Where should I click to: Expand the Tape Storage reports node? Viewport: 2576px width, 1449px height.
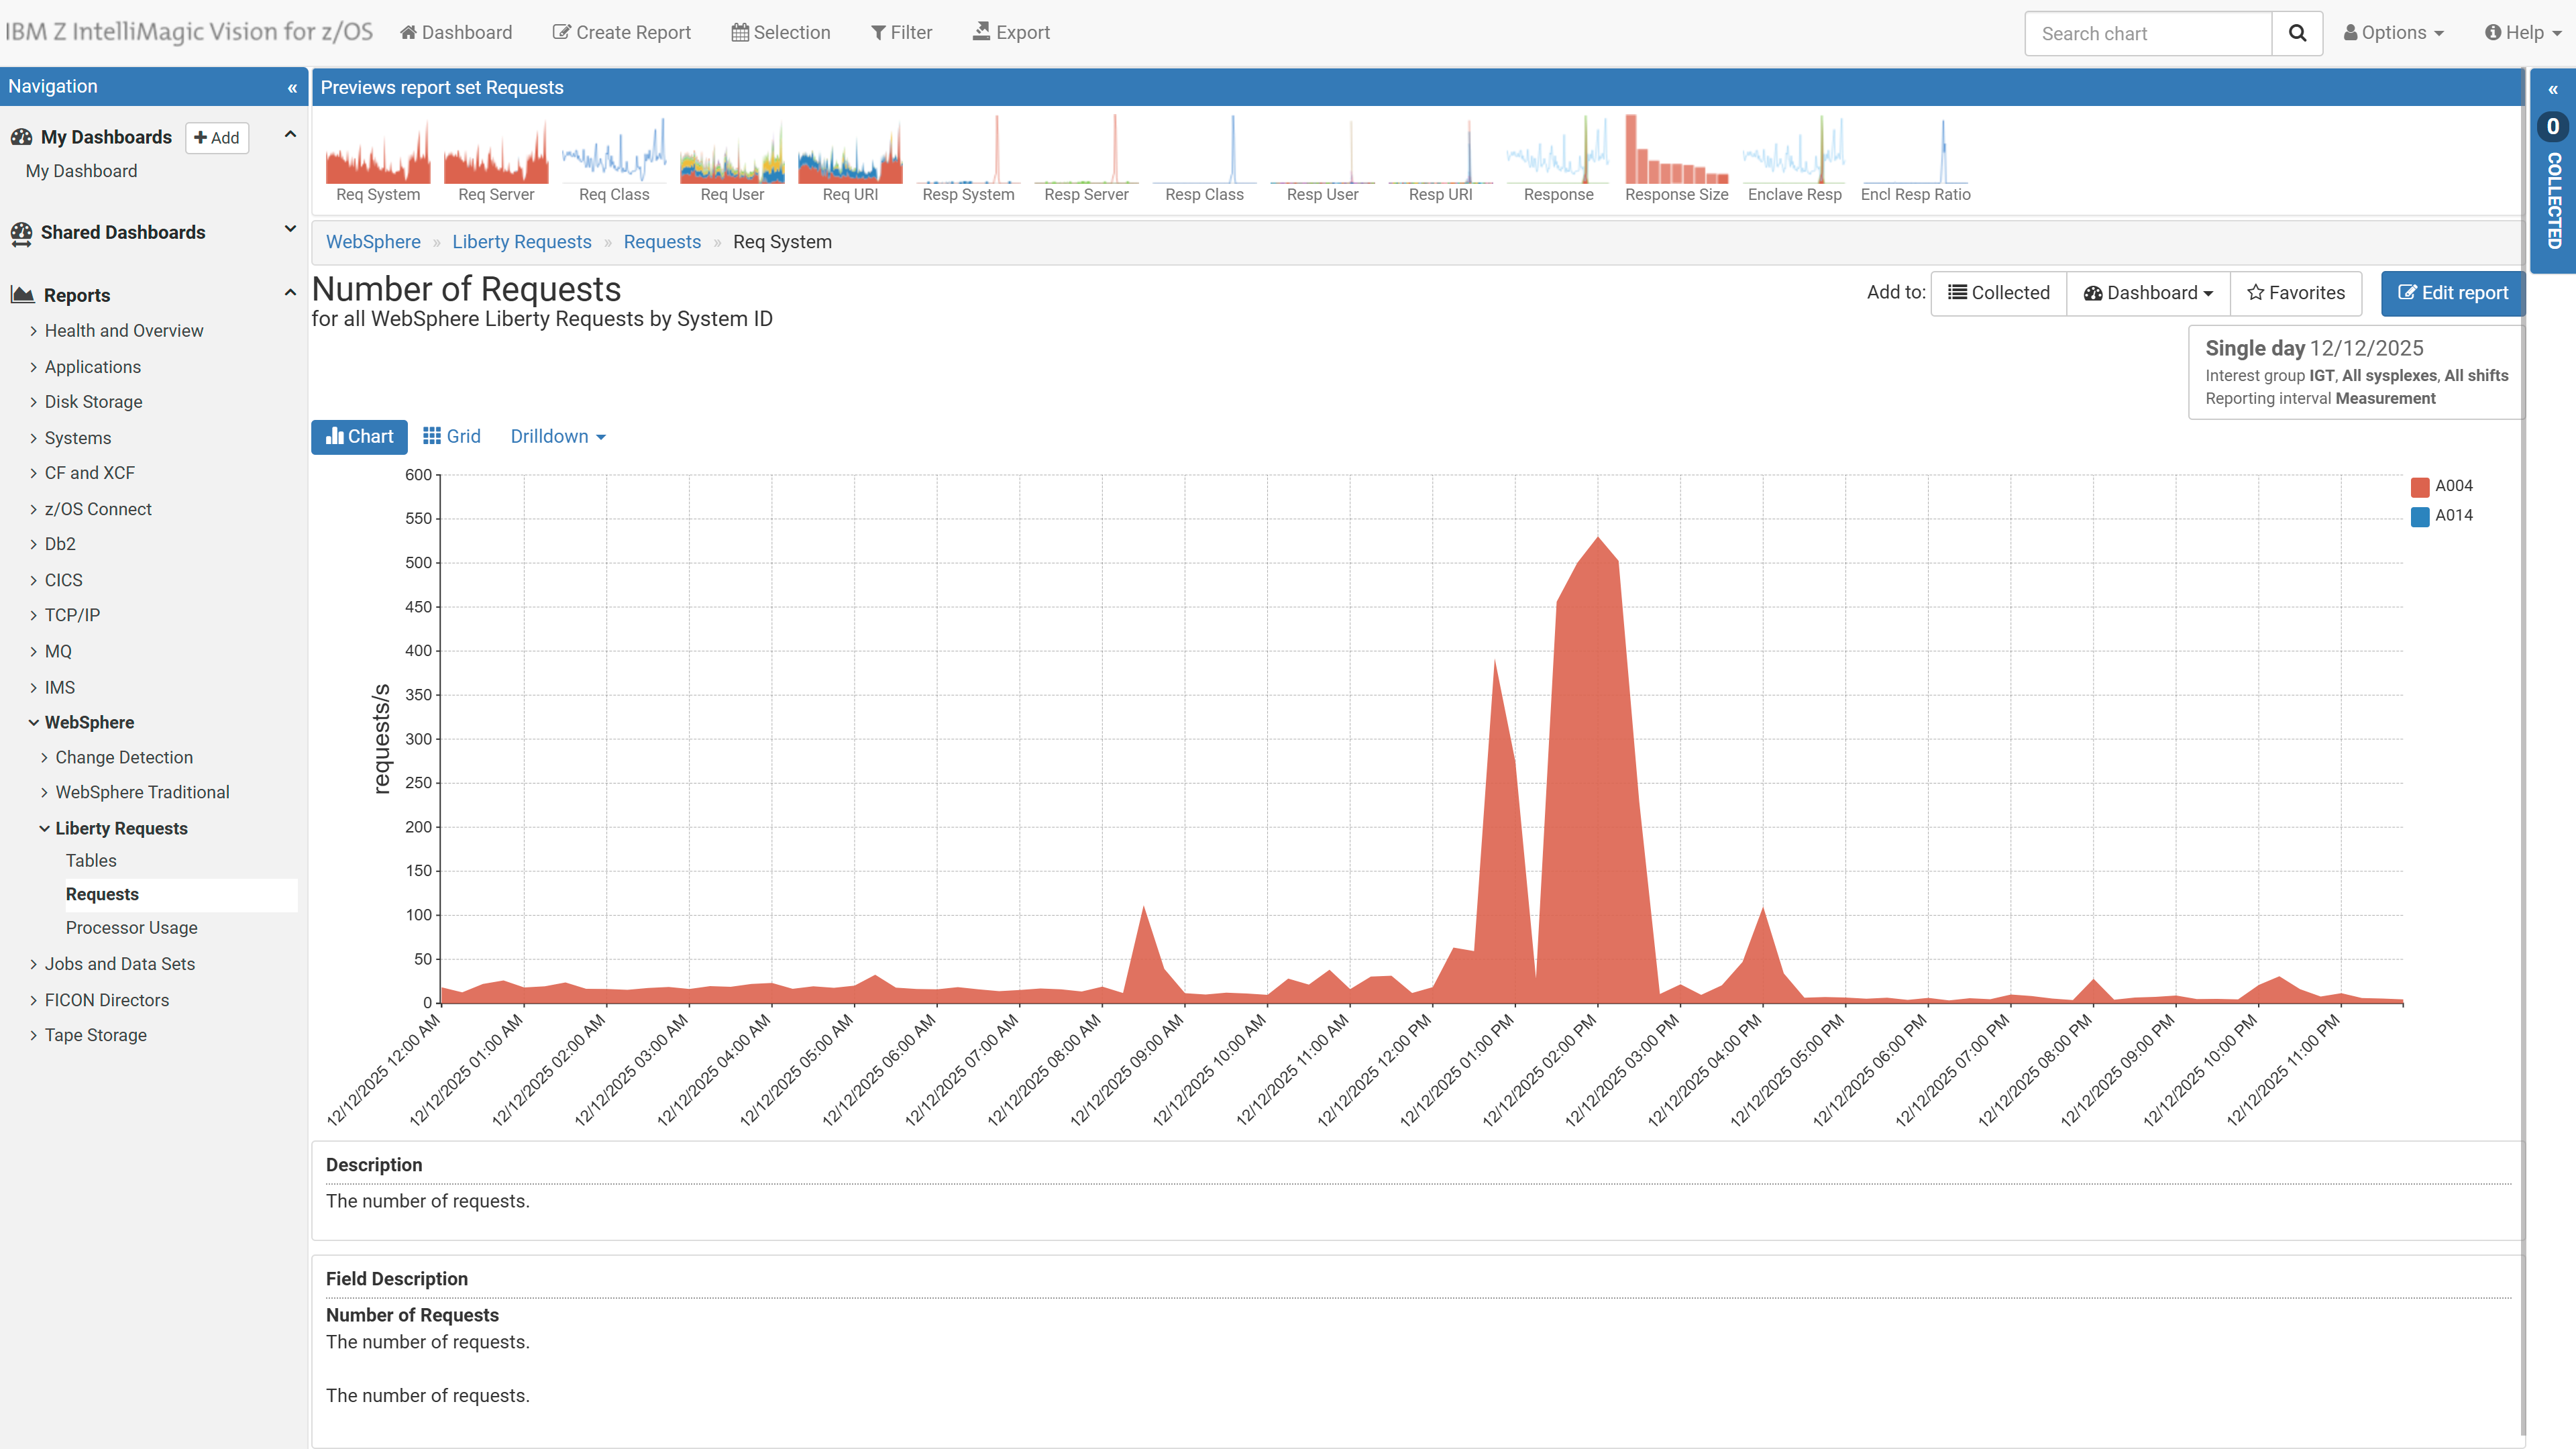point(33,1035)
